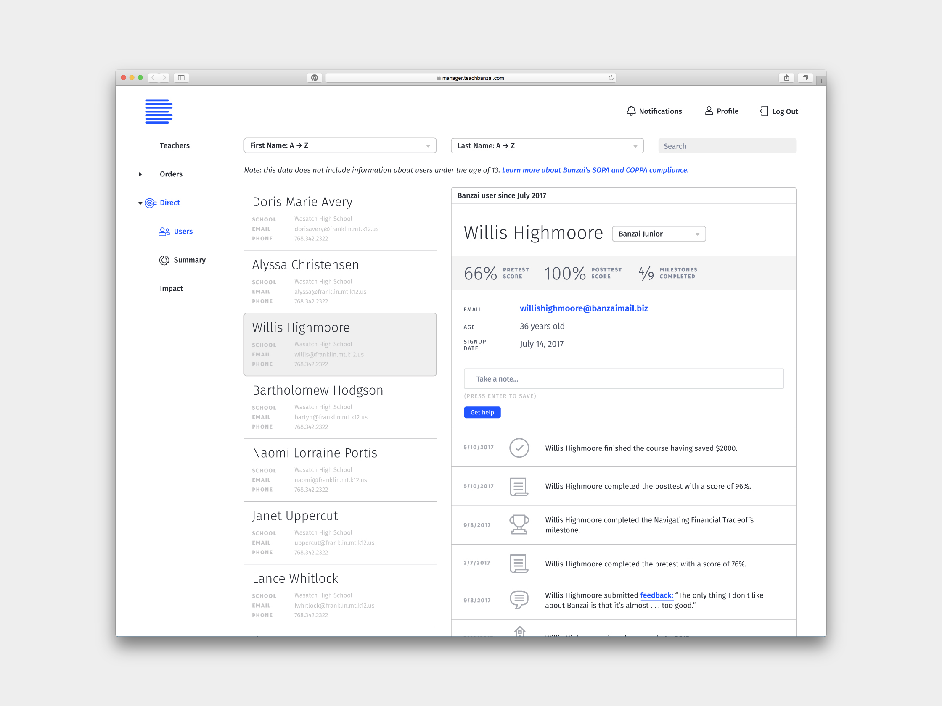The height and width of the screenshot is (706, 942).
Task: Click the Banzai blue stripes logo
Action: (159, 111)
